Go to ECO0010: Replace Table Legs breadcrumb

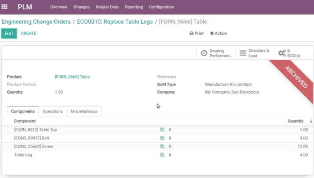pyautogui.click(x=115, y=22)
